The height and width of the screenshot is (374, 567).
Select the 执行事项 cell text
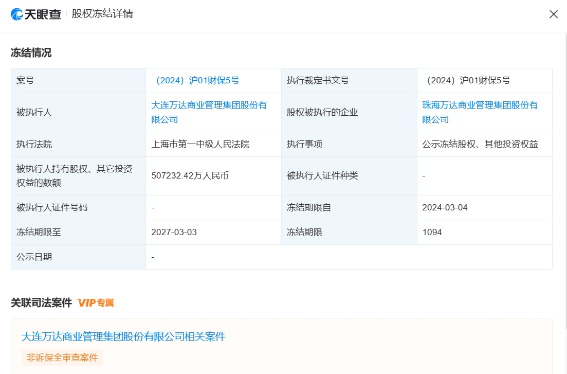pyautogui.click(x=479, y=144)
